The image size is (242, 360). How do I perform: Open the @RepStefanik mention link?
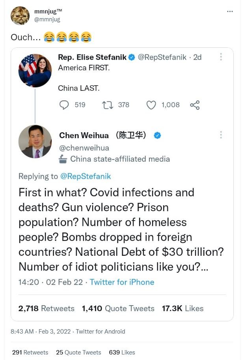pyautogui.click(x=86, y=176)
